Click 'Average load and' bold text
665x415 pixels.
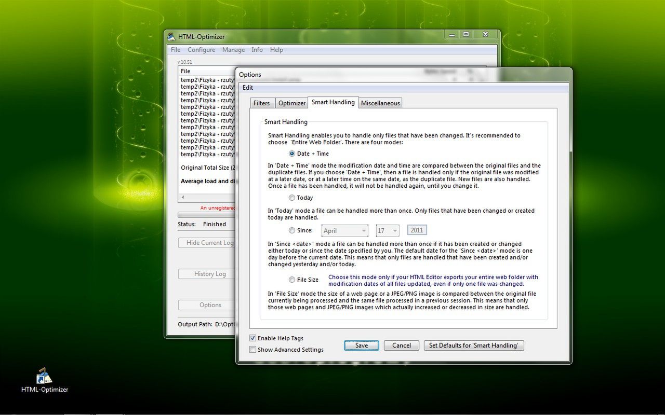click(208, 181)
